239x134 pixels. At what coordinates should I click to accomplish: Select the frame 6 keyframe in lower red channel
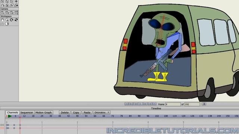click(x=14, y=128)
